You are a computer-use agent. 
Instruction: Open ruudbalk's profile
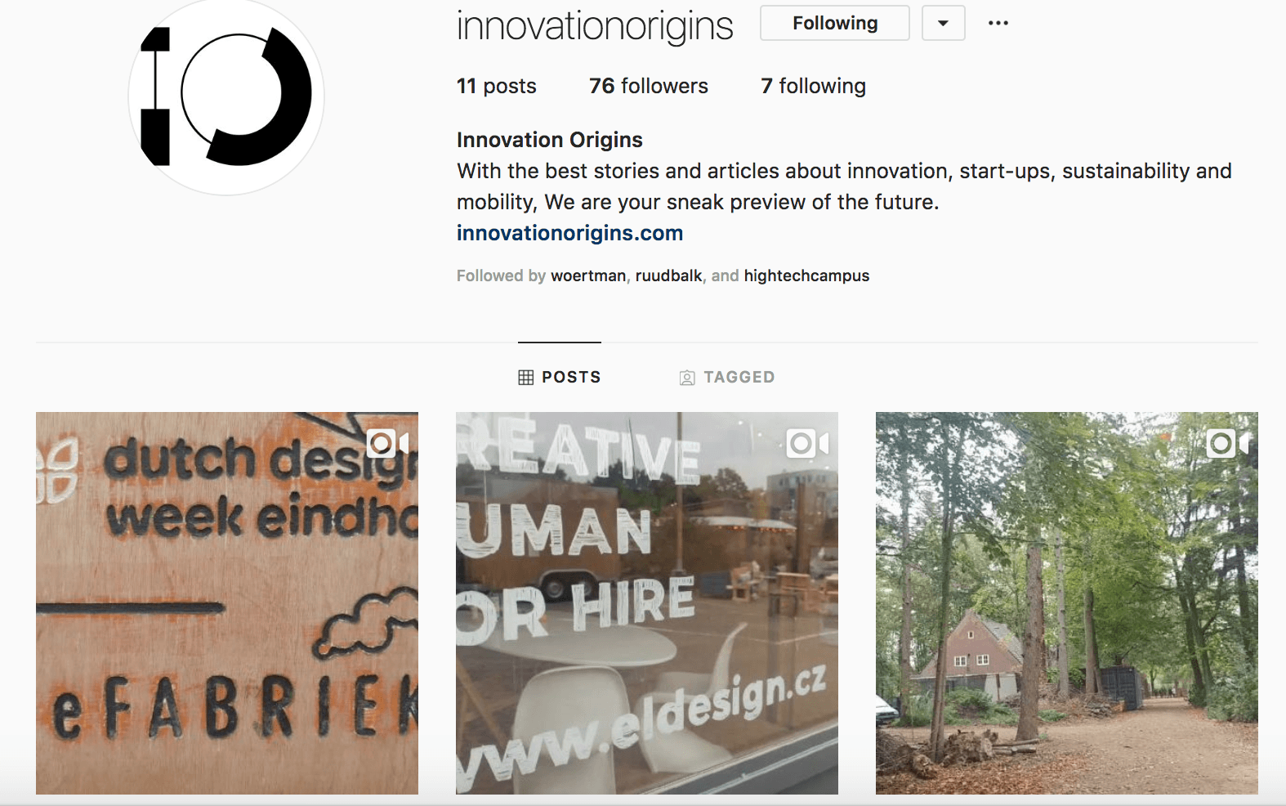coord(668,275)
